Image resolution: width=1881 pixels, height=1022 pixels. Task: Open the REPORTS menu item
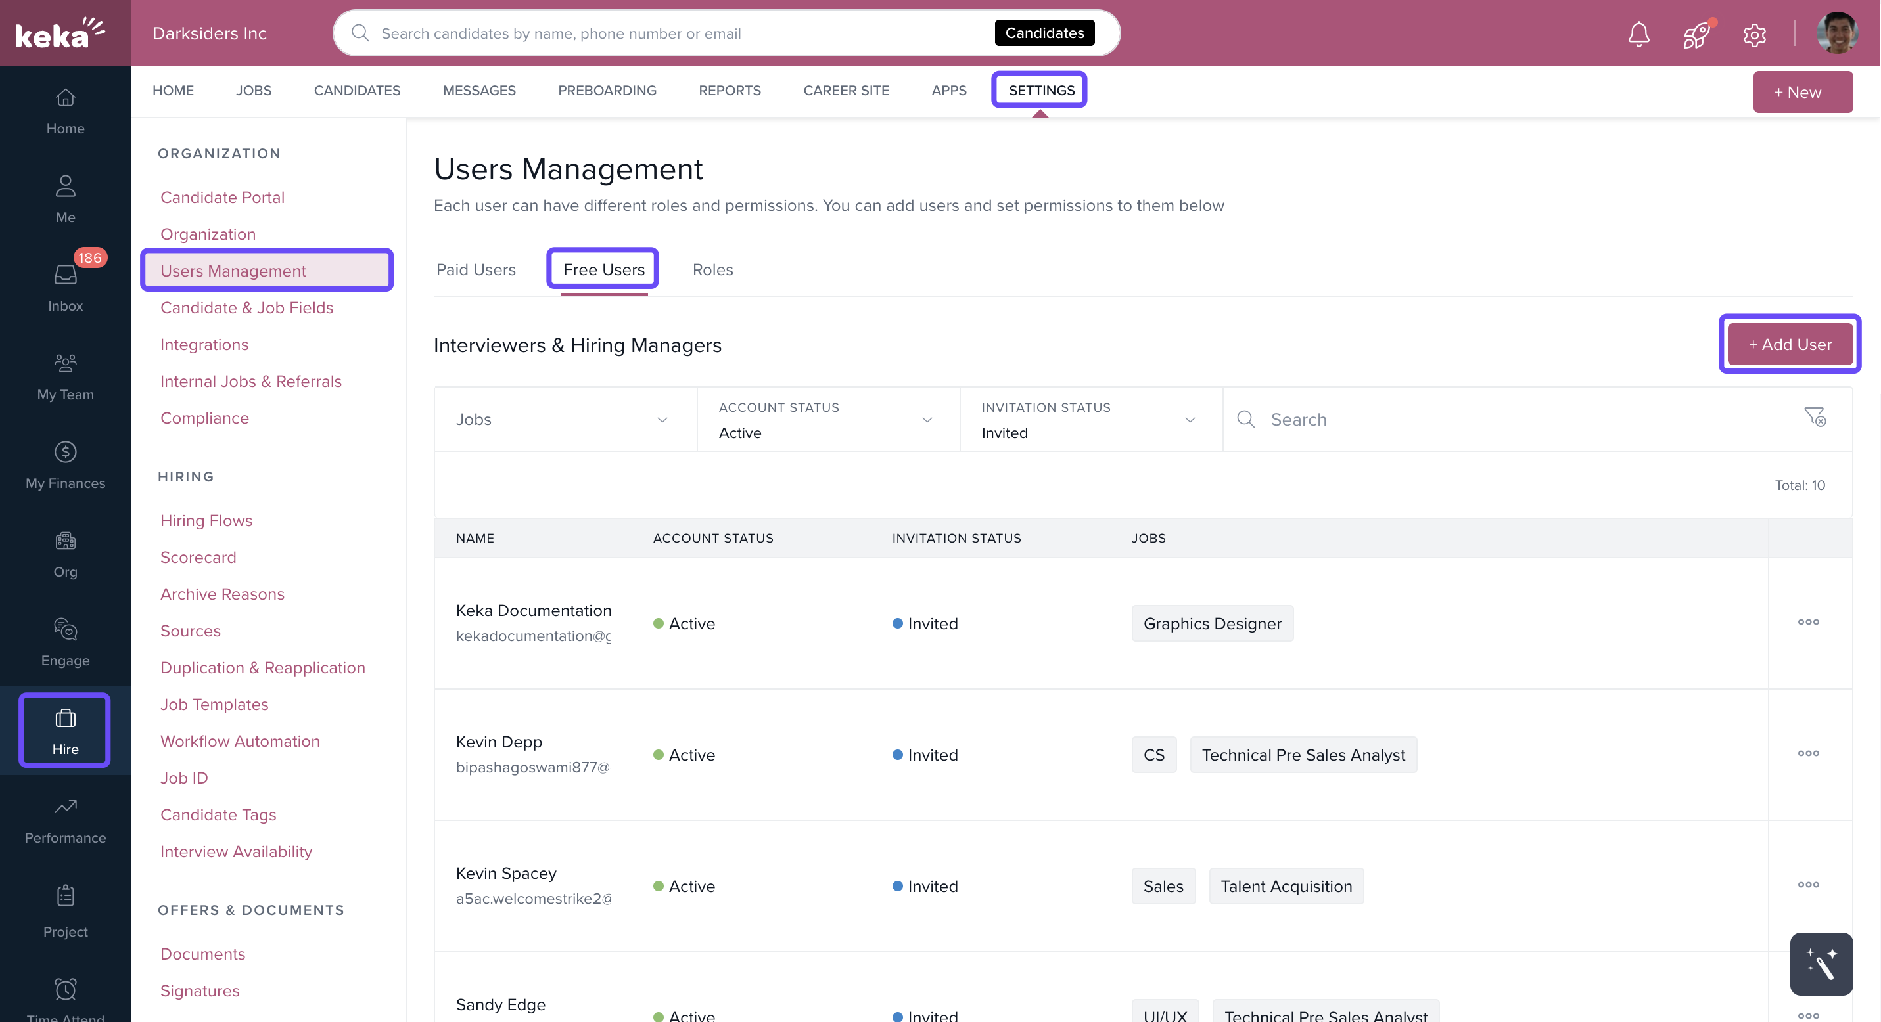[730, 91]
